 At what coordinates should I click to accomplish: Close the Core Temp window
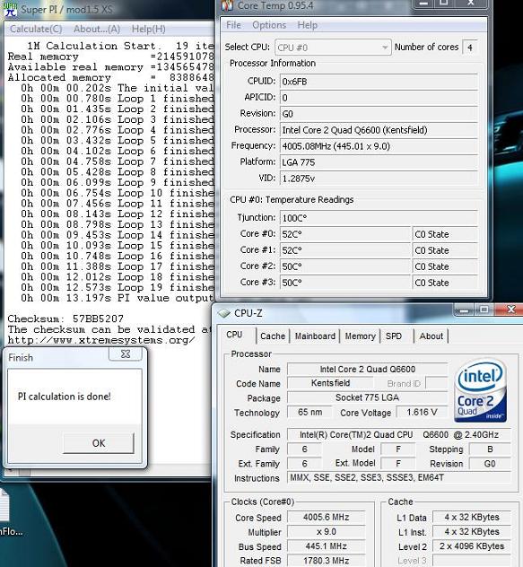(470, 4)
